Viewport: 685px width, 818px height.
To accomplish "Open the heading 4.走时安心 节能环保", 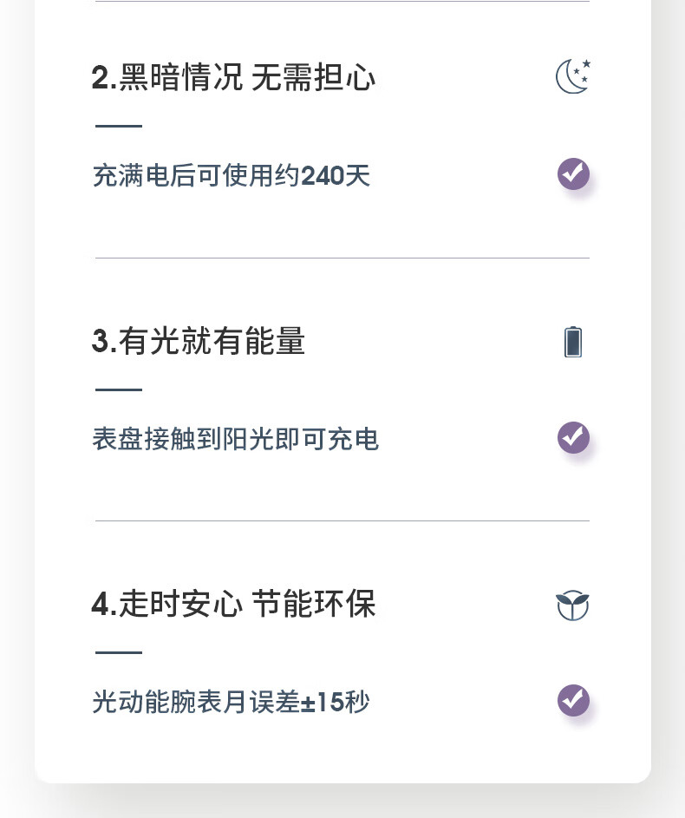I will 233,605.
